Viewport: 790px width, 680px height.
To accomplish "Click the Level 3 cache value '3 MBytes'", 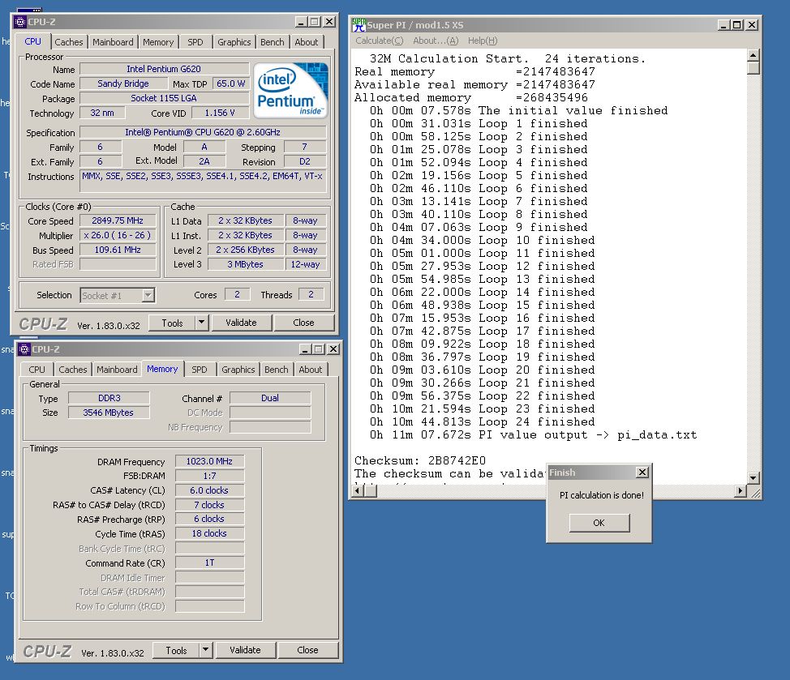I will point(246,264).
